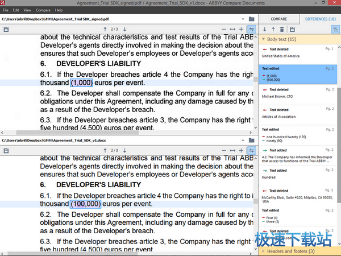
Task: Go to previous page in bottom document pane
Action: point(105,150)
